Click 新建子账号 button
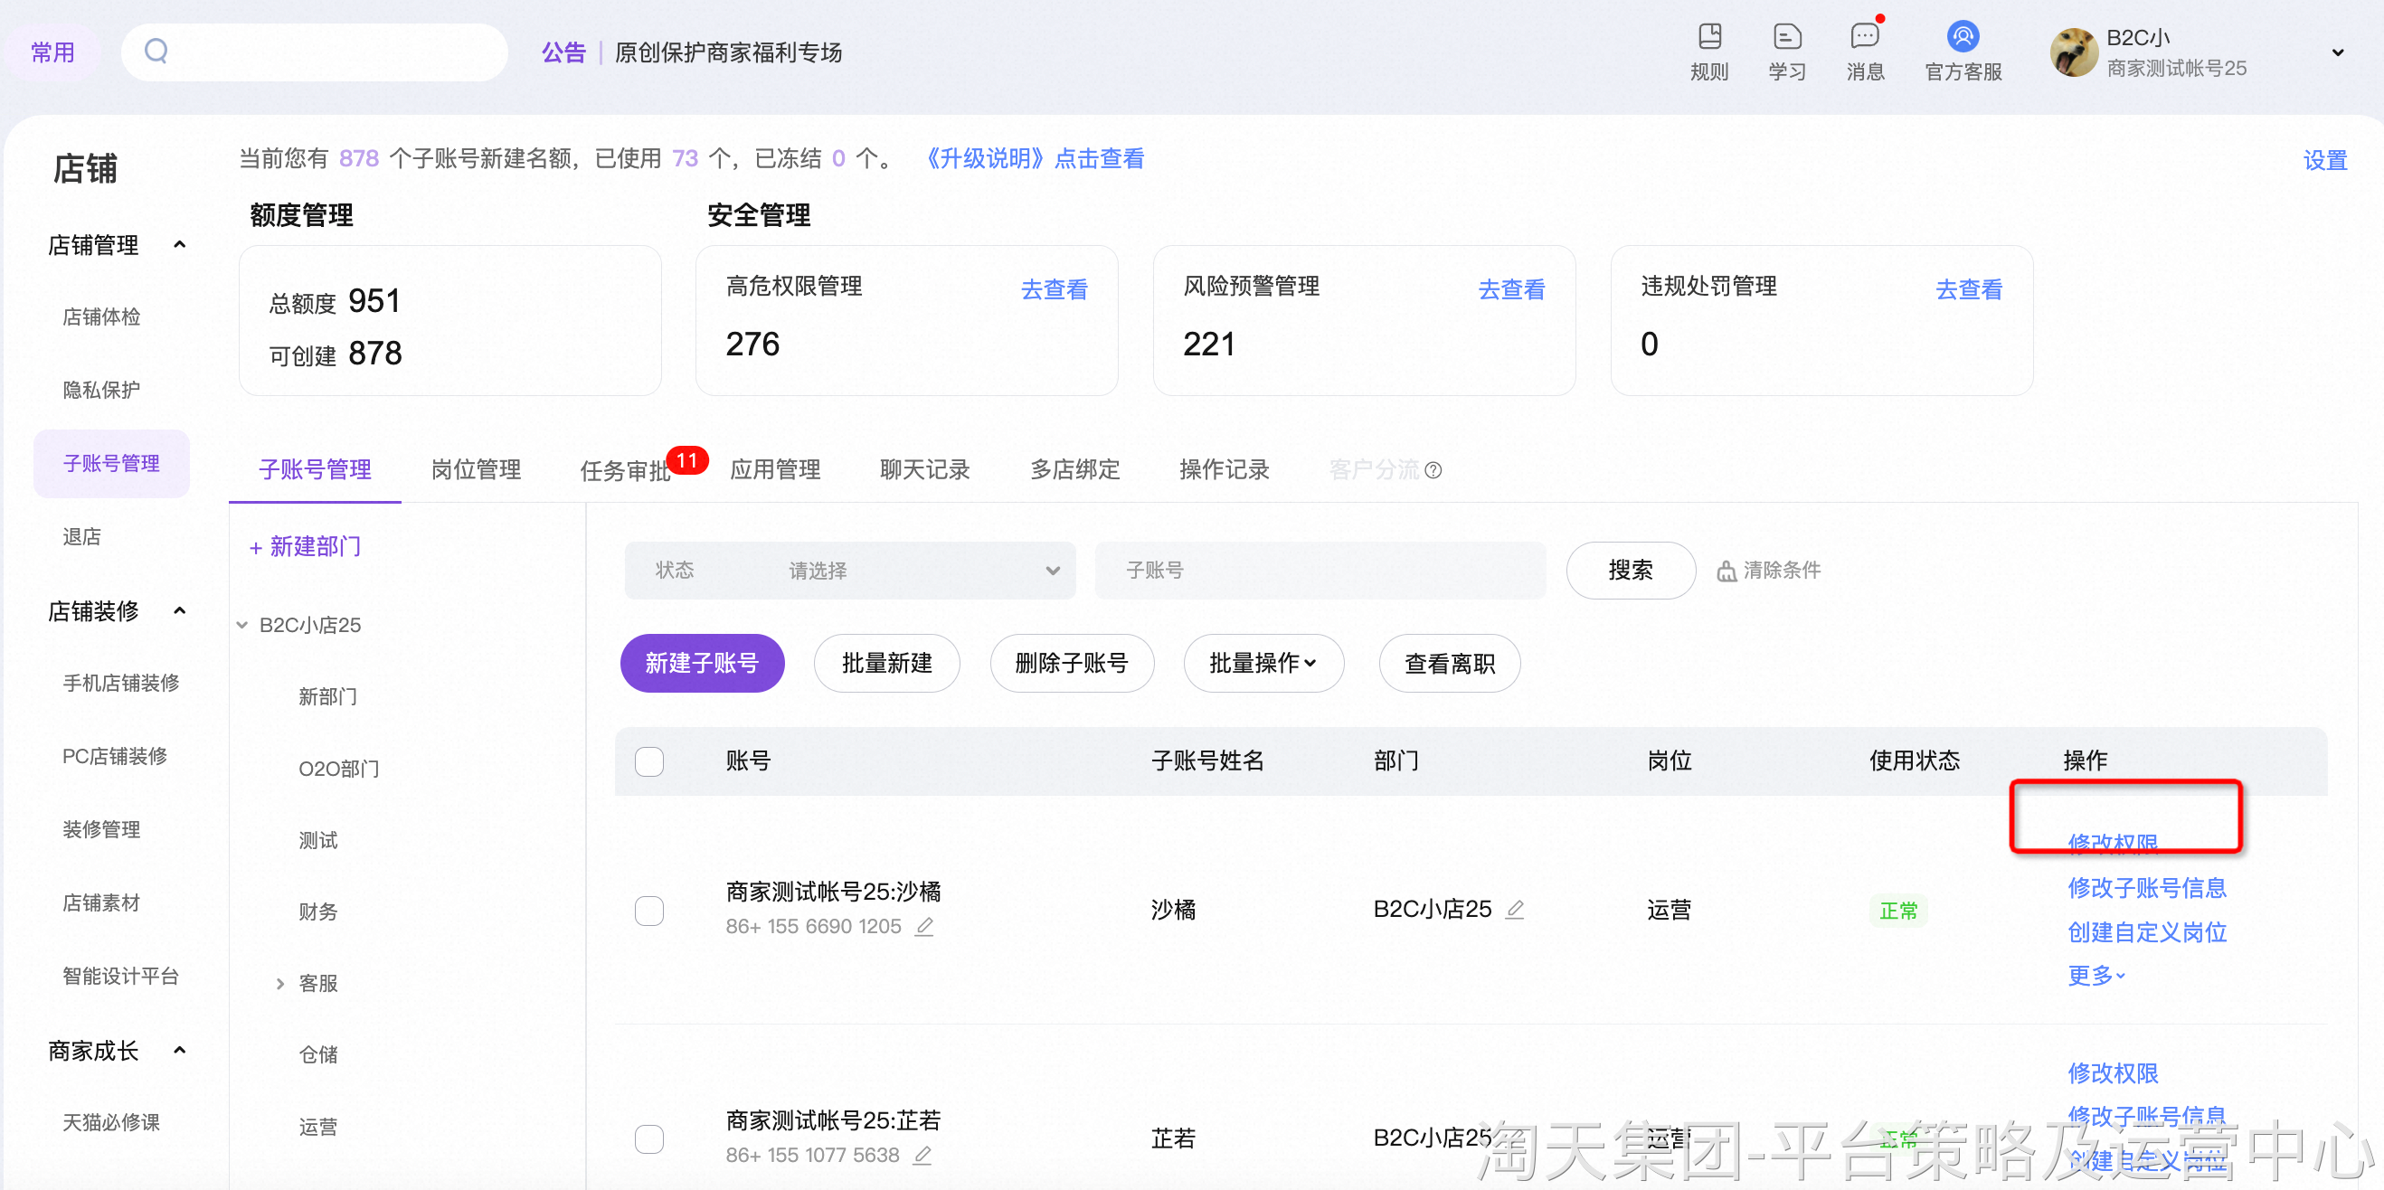This screenshot has height=1190, width=2384. point(702,663)
